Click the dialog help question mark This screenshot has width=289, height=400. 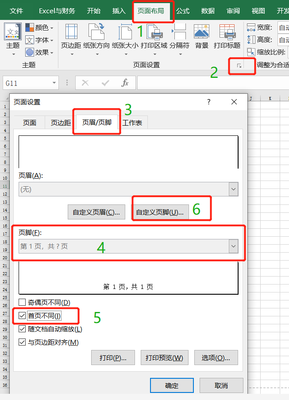tap(209, 102)
